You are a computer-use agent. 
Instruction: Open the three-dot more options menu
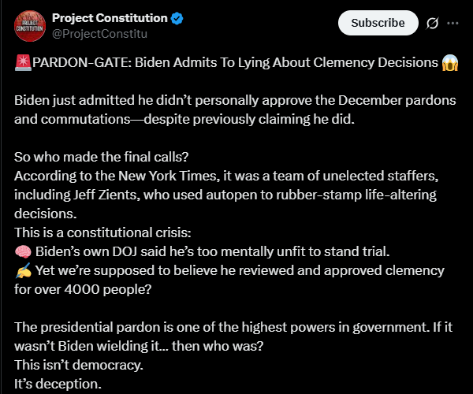click(x=453, y=23)
